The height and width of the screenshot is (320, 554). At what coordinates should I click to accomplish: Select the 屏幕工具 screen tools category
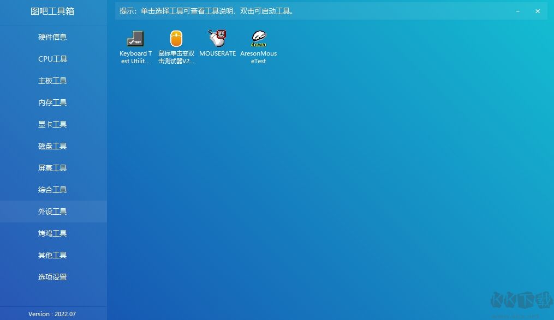coord(52,167)
